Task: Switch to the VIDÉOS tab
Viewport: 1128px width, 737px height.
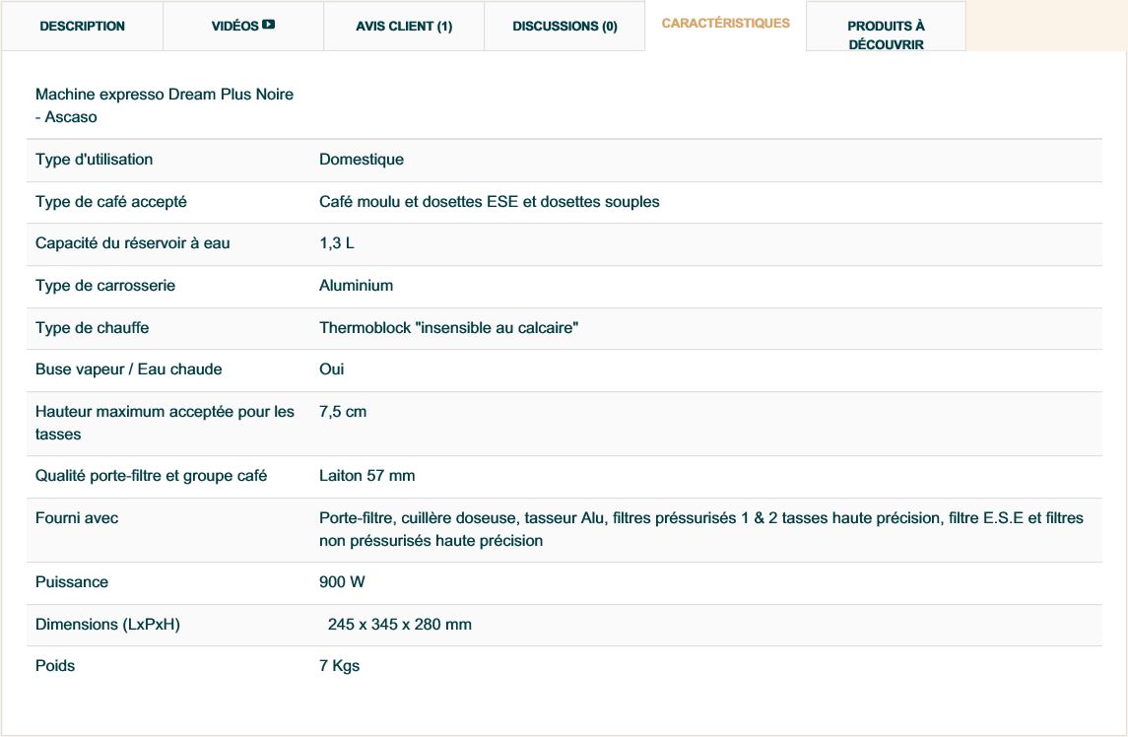Action: click(243, 26)
